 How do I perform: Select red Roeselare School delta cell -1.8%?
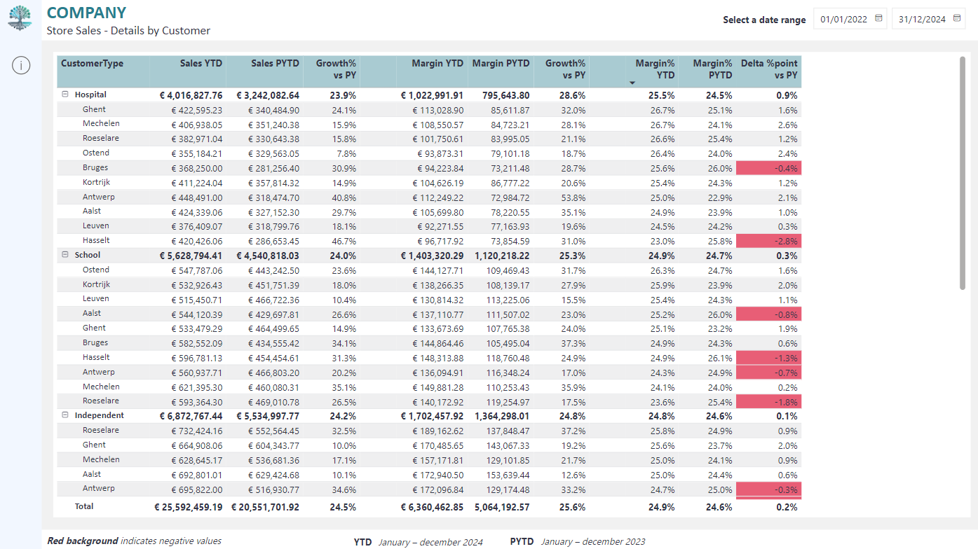[768, 401]
